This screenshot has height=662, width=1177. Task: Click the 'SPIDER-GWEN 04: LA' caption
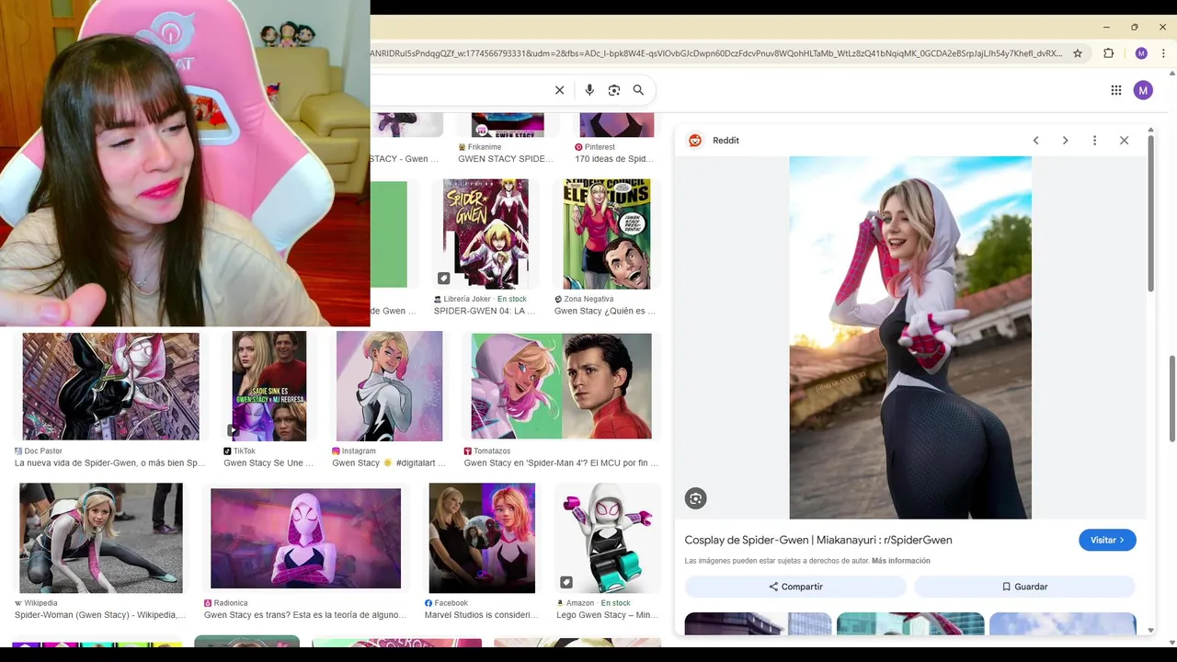point(485,312)
